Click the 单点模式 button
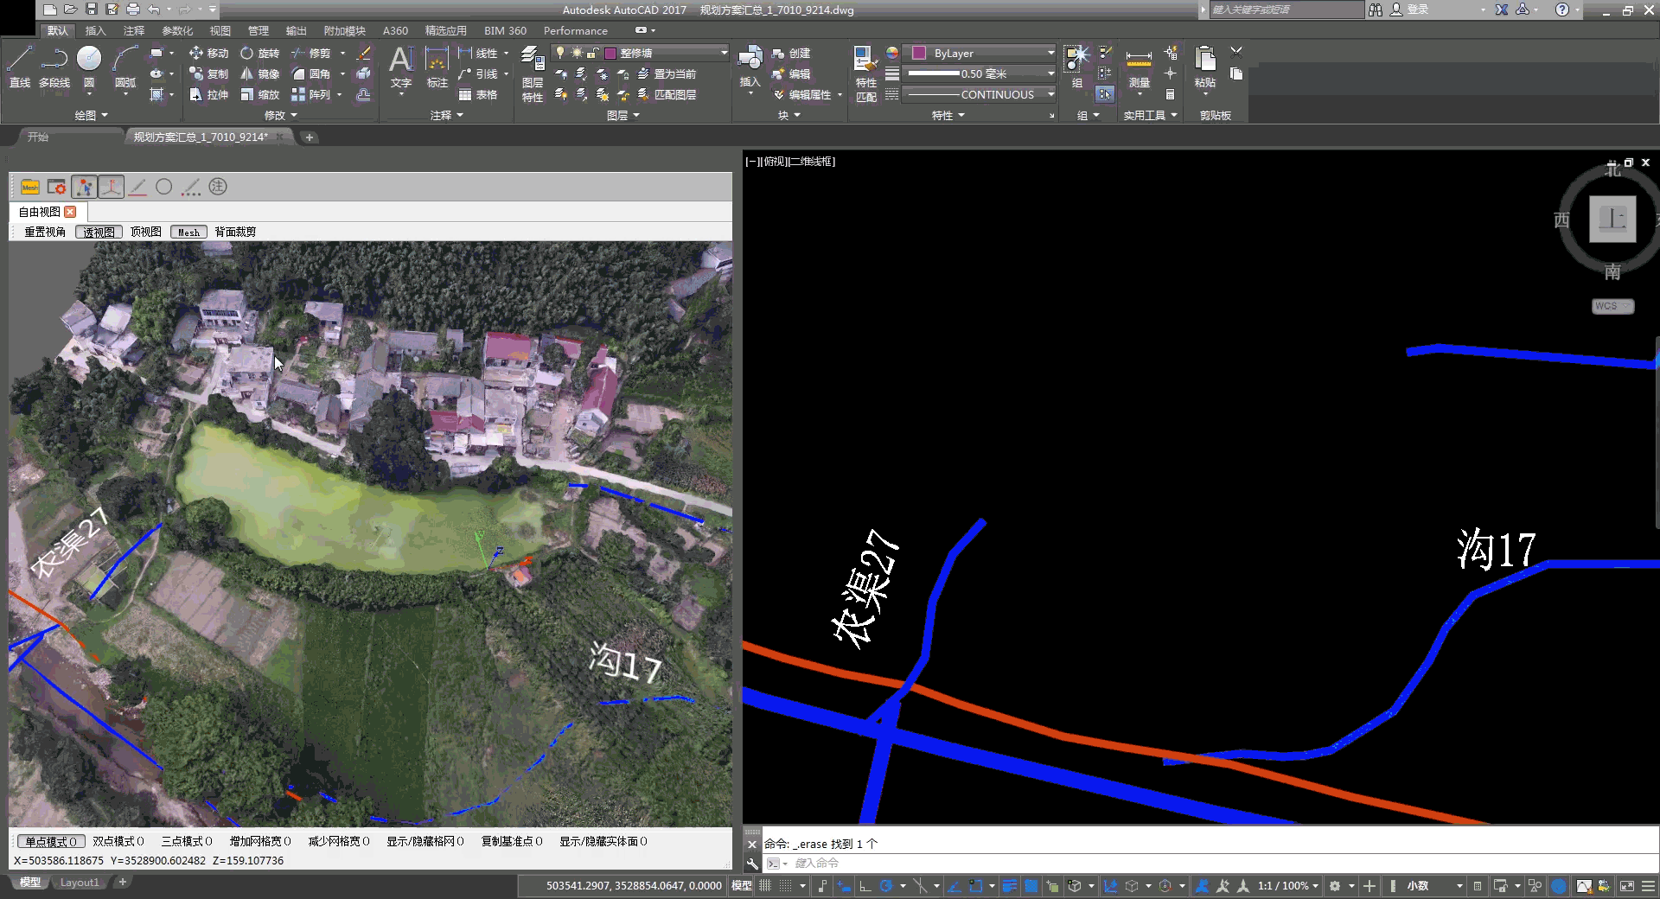This screenshot has width=1660, height=899. tap(50, 841)
